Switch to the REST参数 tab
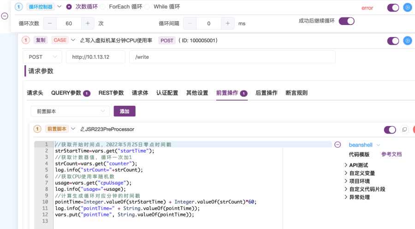The height and width of the screenshot is (229, 415). 111,93
